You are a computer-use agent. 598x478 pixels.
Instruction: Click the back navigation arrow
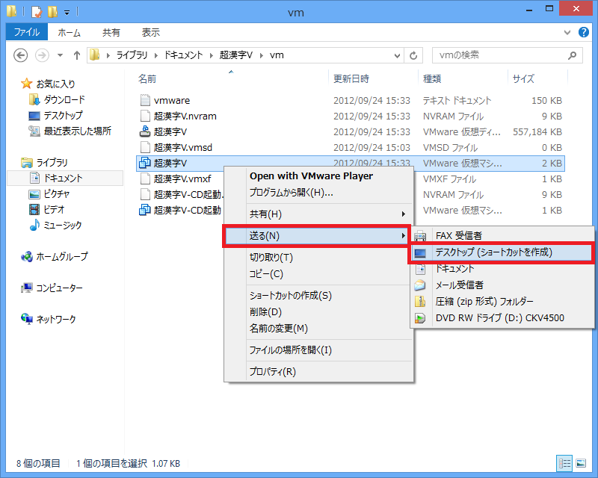(21, 55)
